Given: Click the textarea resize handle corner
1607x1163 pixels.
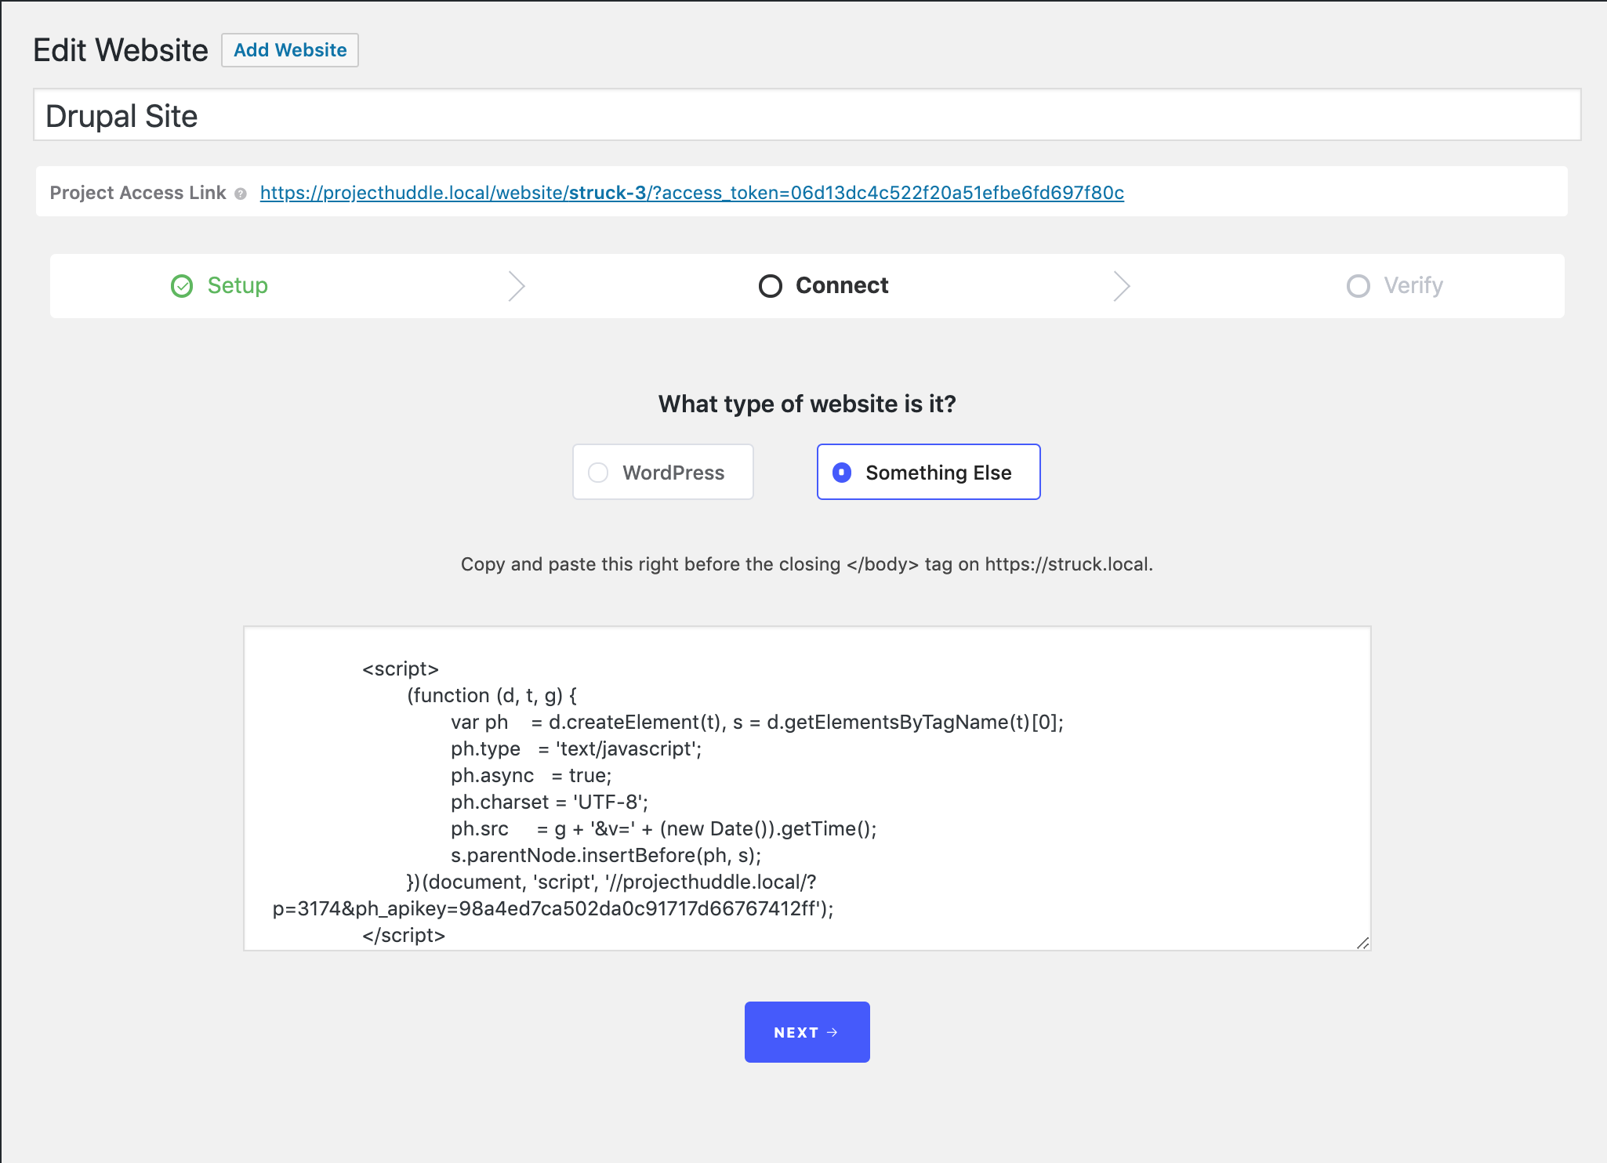Looking at the screenshot, I should (x=1363, y=943).
